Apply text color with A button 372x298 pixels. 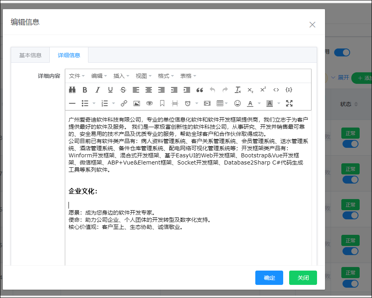coord(250,103)
